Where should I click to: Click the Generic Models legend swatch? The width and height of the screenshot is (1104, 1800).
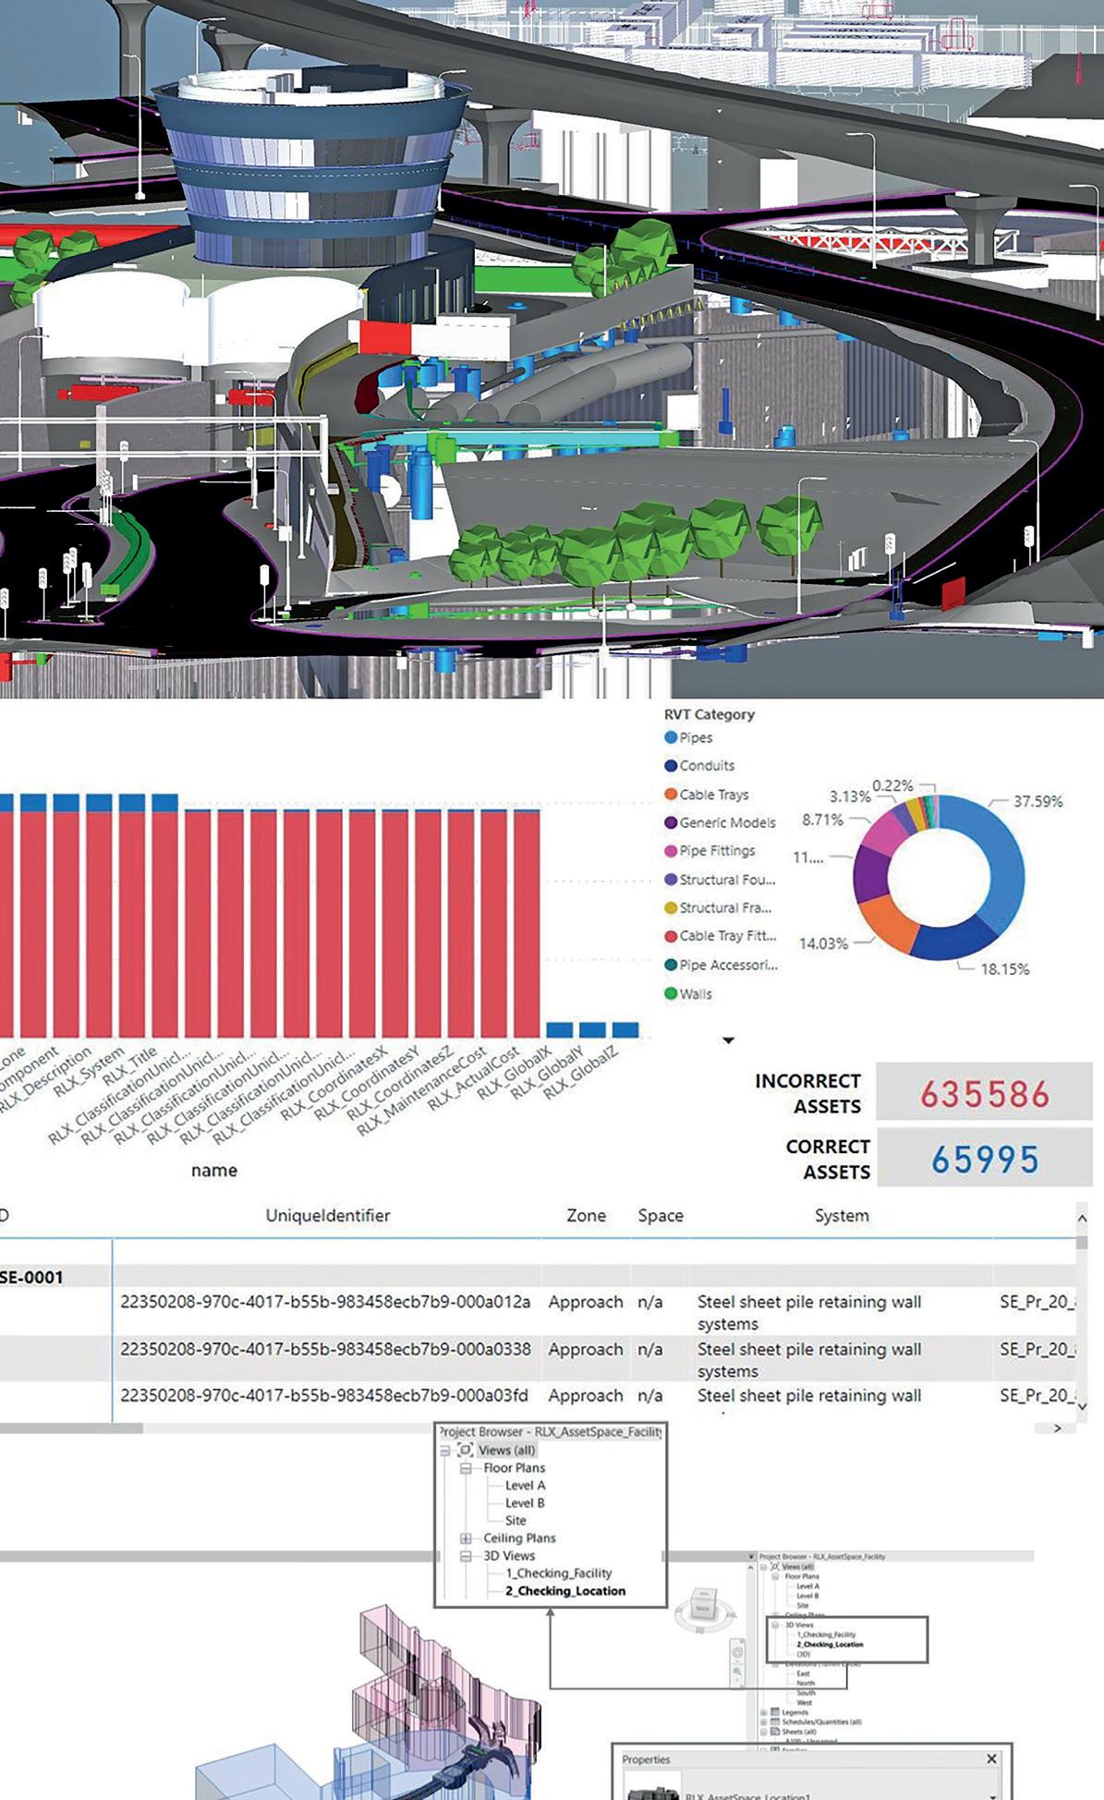[x=671, y=822]
